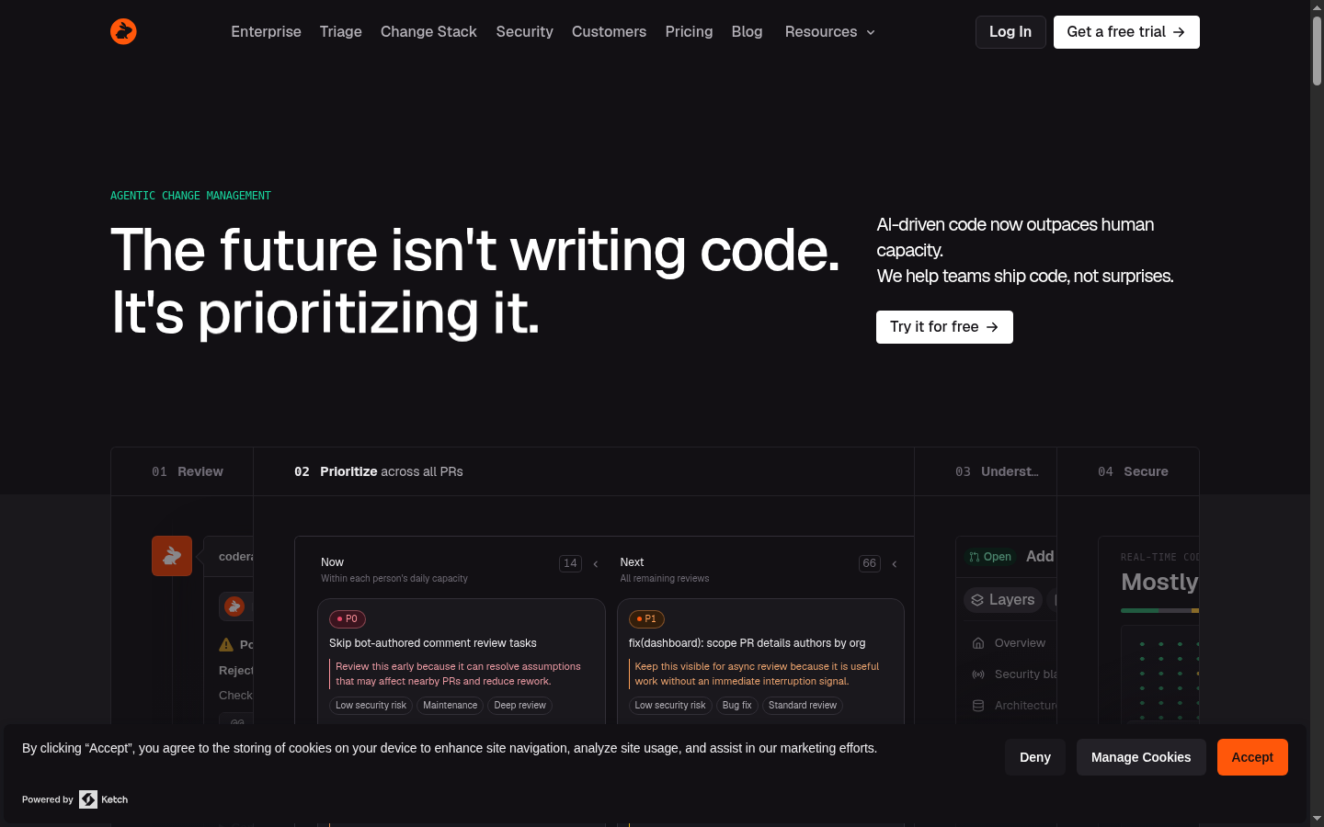Click the Bug fix tag
This screenshot has height=827, width=1324.
pos(737,706)
